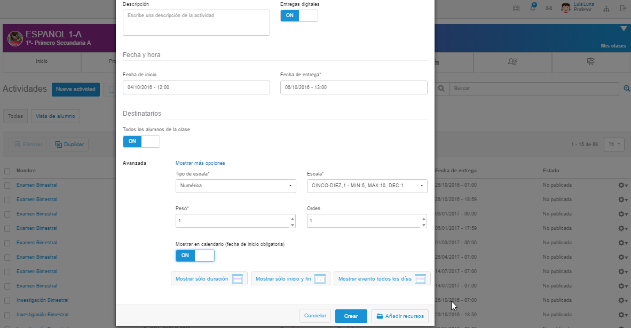The width and height of the screenshot is (631, 328).
Task: Click the Luis Luna profile avatar
Action: point(566,8)
